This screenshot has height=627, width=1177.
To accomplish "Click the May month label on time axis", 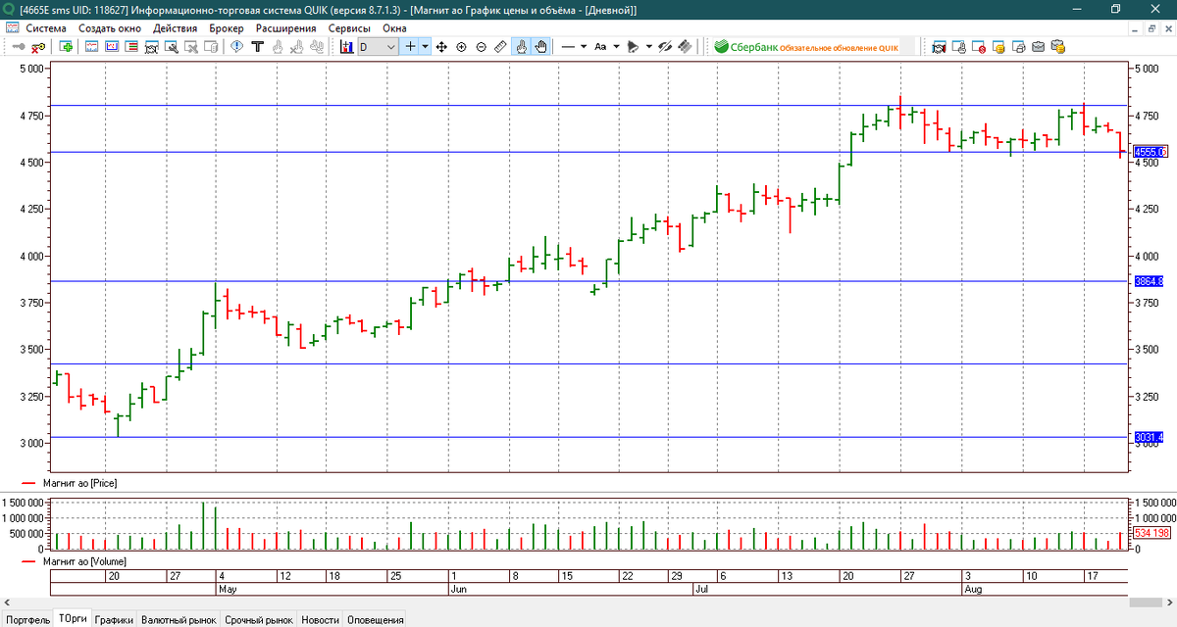I will click(x=228, y=590).
